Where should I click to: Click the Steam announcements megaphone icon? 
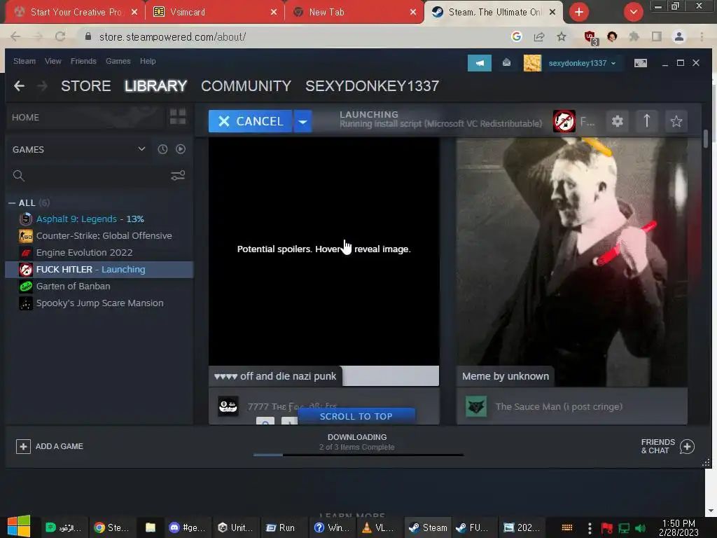(x=479, y=63)
